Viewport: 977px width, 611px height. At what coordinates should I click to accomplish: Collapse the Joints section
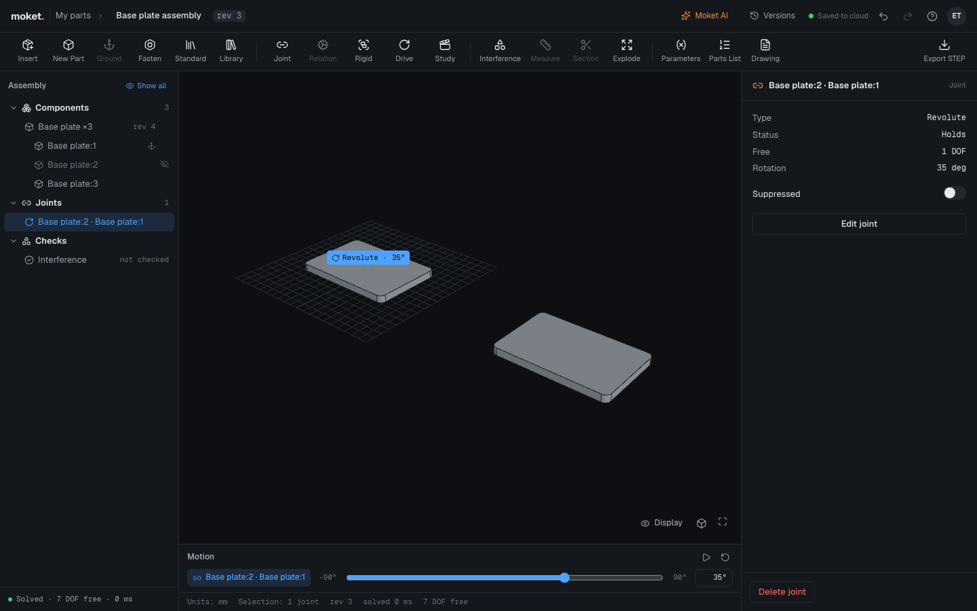tap(14, 203)
